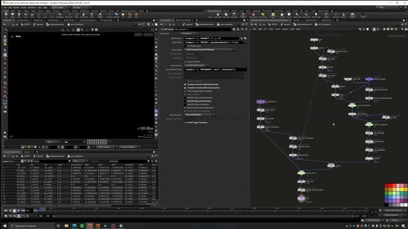The image size is (408, 229).
Task: Toggle Preserve World Space Positions checkbox
Action: pyautogui.click(x=186, y=91)
